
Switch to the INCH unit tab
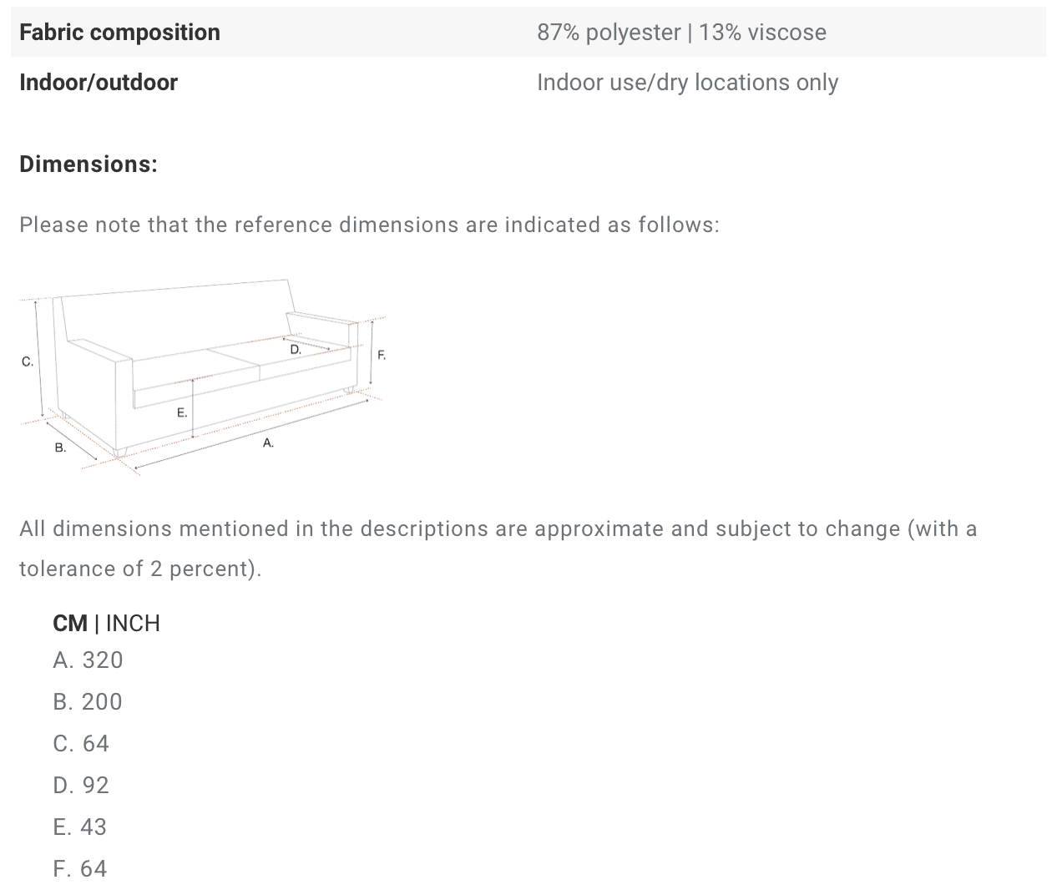tap(133, 624)
